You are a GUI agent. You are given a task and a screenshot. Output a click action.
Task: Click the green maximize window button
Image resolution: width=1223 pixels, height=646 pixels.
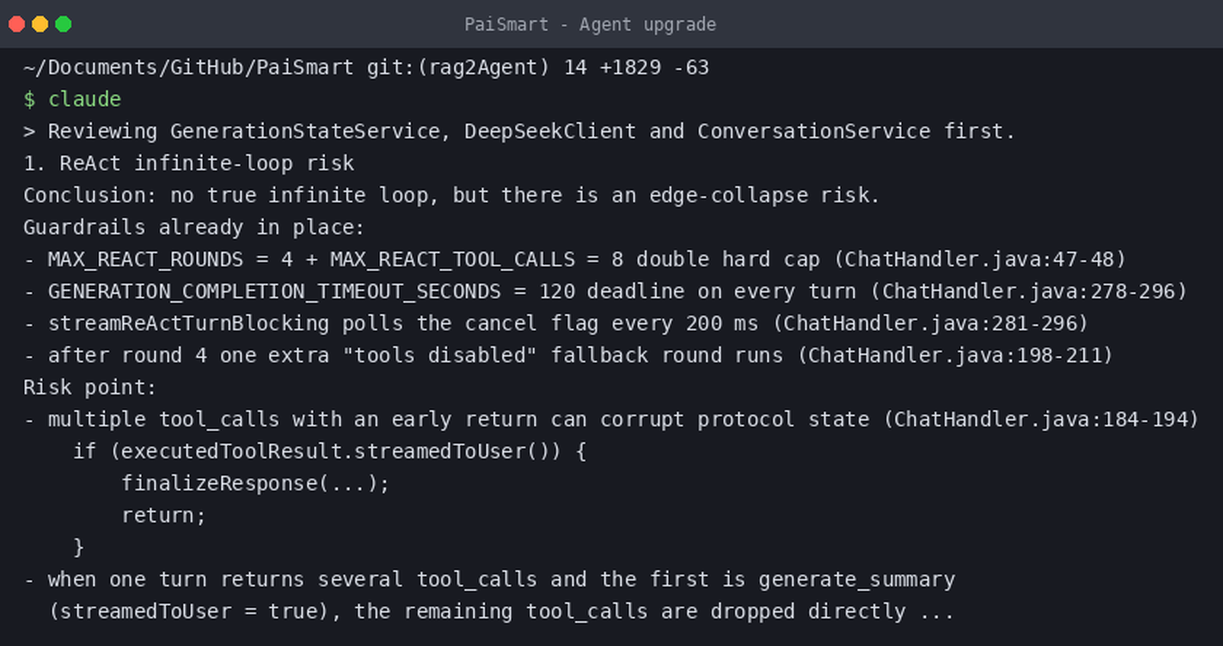tap(63, 24)
